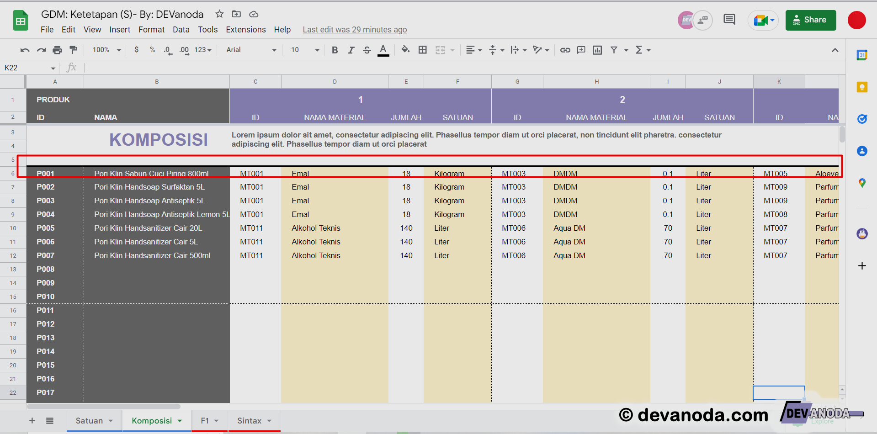877x434 pixels.
Task: Start a Google Meet call
Action: (763, 20)
